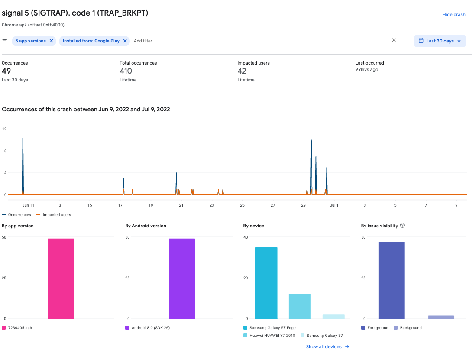472x359 pixels.
Task: Click the Samsung Galaxy S7 legend swatch
Action: pyautogui.click(x=303, y=336)
